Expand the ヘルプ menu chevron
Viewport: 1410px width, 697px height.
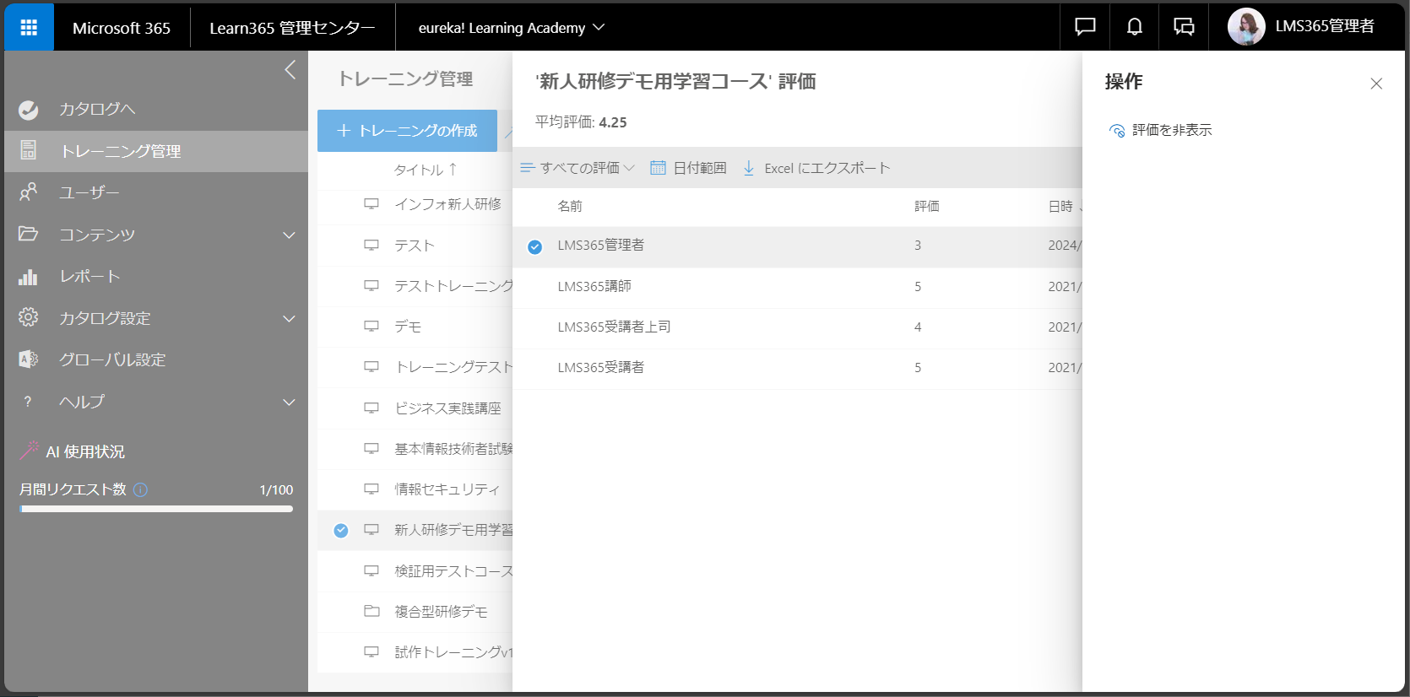point(290,402)
